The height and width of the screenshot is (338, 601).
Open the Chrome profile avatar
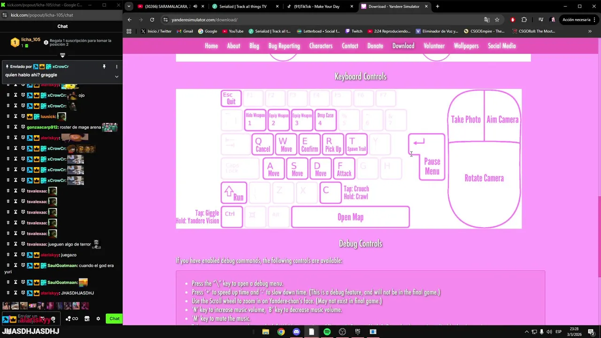(553, 20)
